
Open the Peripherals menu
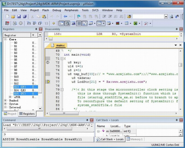point(71,10)
